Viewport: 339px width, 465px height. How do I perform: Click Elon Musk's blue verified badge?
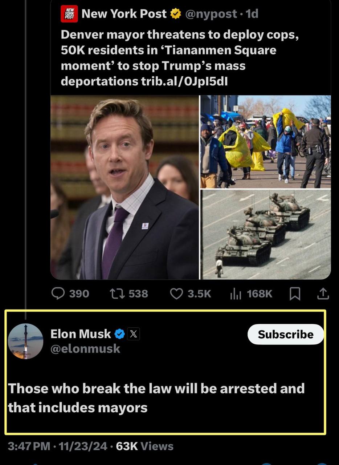click(120, 333)
